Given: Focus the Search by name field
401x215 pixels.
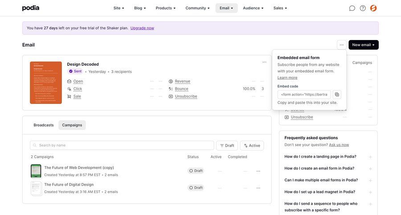Looking at the screenshot, I should click(122, 145).
